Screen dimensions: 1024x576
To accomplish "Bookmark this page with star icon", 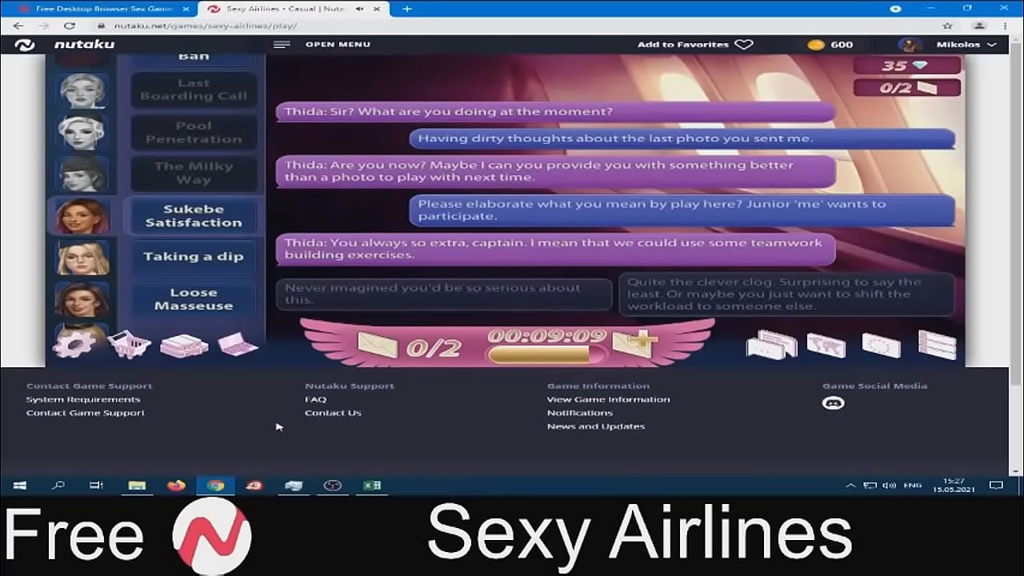I will pyautogui.click(x=947, y=26).
